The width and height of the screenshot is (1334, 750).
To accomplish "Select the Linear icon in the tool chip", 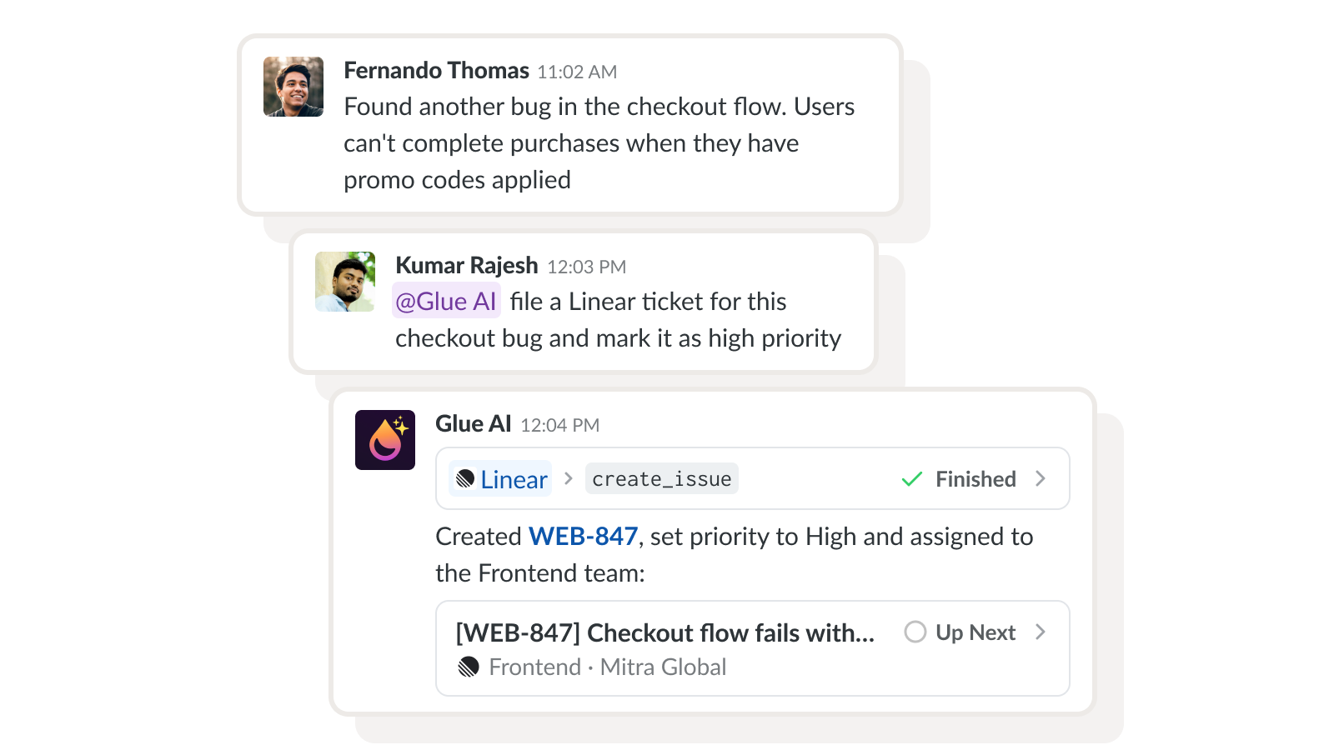I will (x=467, y=478).
